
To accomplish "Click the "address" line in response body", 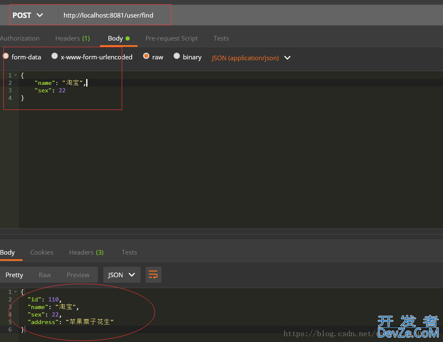I will [71, 322].
